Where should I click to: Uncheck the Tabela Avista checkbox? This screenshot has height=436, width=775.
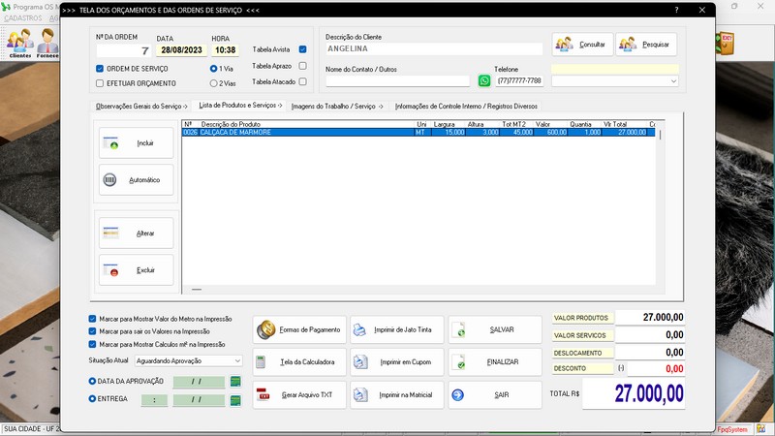tap(303, 49)
